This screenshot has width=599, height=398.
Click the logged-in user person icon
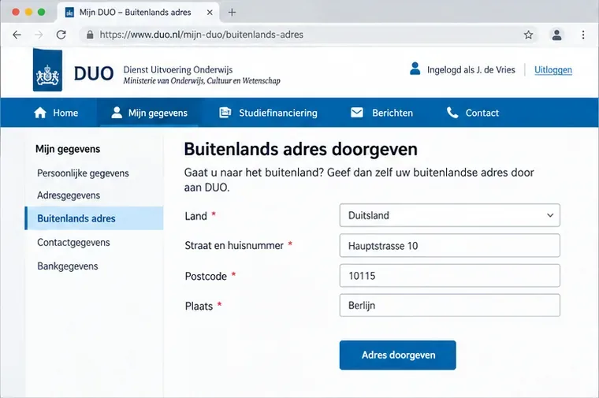click(415, 69)
